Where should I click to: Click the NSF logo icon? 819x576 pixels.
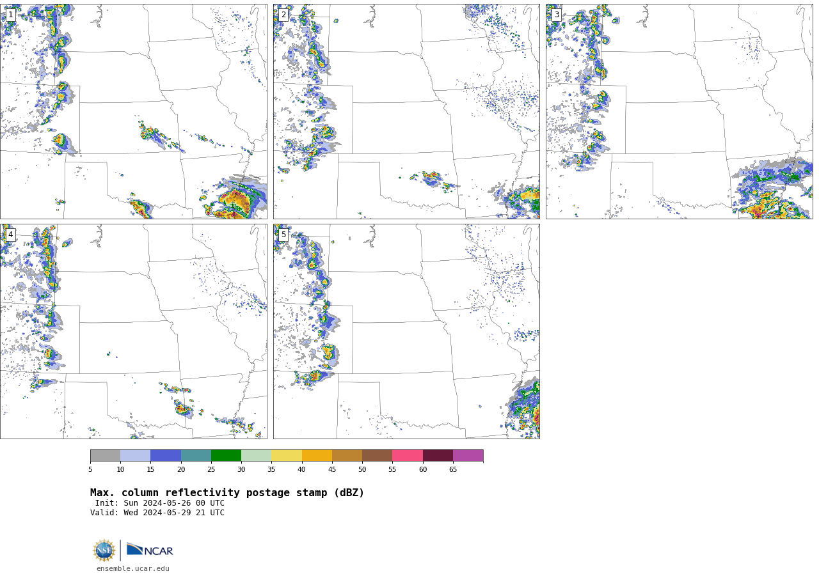tap(104, 550)
